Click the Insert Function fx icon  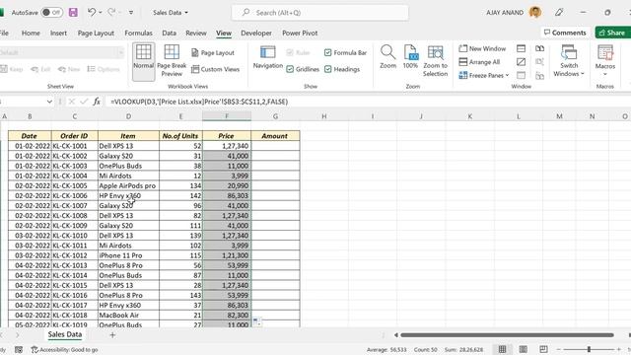tap(97, 102)
